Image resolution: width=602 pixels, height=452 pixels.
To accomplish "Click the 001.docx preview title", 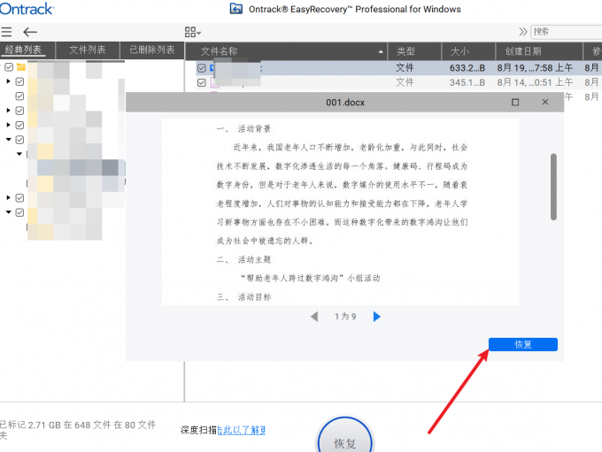I will pyautogui.click(x=345, y=103).
